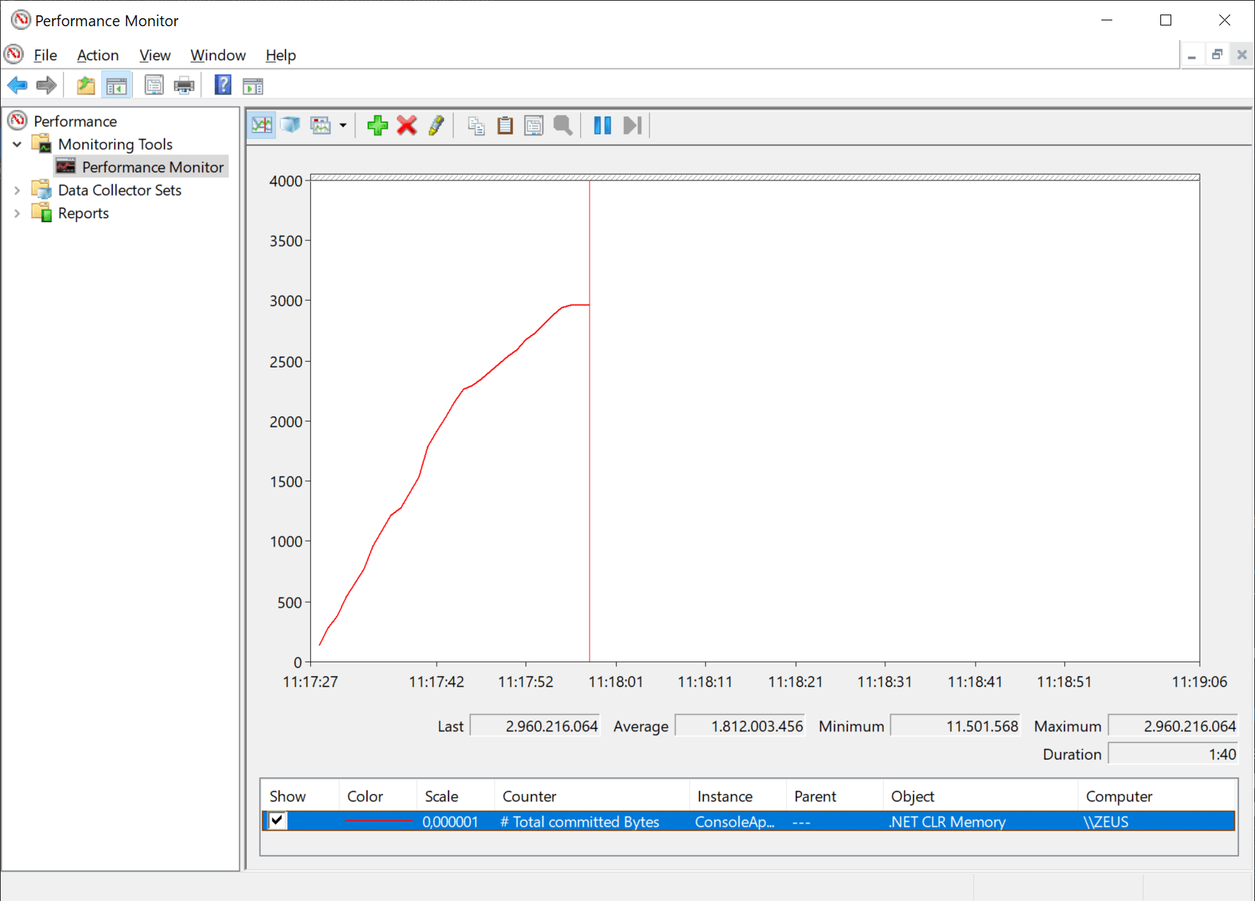Click the Copy Properties icon
Screen dimensions: 1255x901
point(476,126)
